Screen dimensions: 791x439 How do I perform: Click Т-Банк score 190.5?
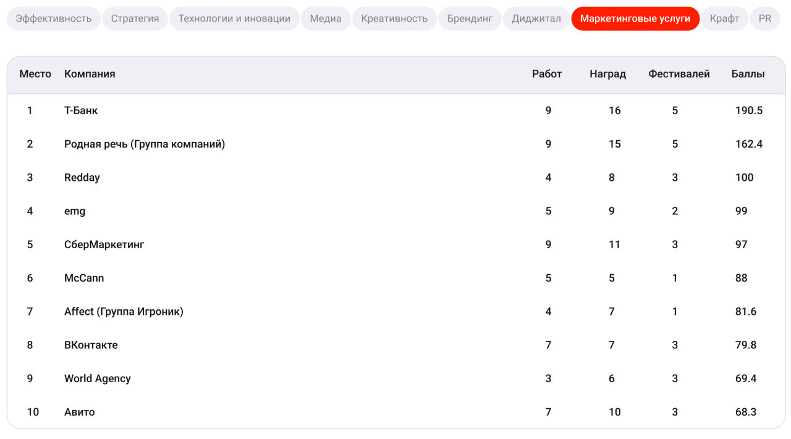pyautogui.click(x=749, y=111)
